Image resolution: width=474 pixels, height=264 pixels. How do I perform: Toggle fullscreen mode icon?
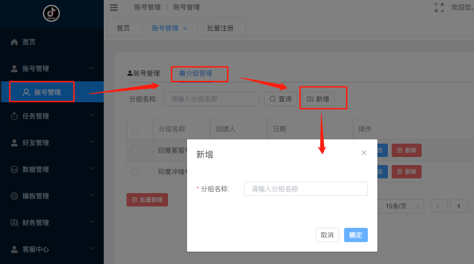pyautogui.click(x=439, y=7)
